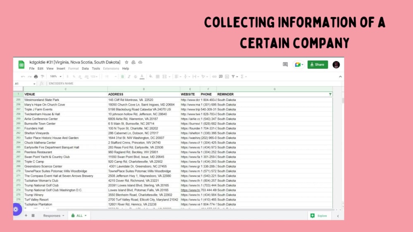Click the vertical scrollbar
413x232 pixels.
point(343,101)
